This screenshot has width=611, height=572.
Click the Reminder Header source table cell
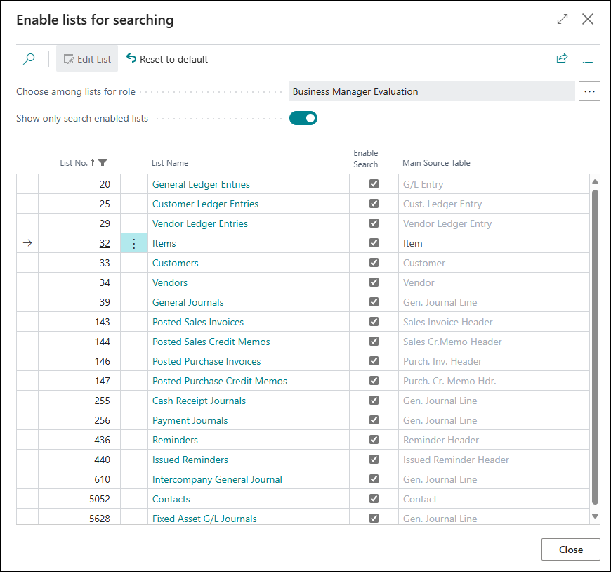pos(494,440)
